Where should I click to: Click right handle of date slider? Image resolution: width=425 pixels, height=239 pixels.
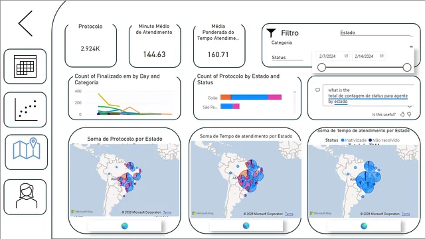(x=407, y=67)
